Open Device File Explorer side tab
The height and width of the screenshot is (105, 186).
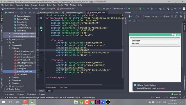tap(184, 82)
